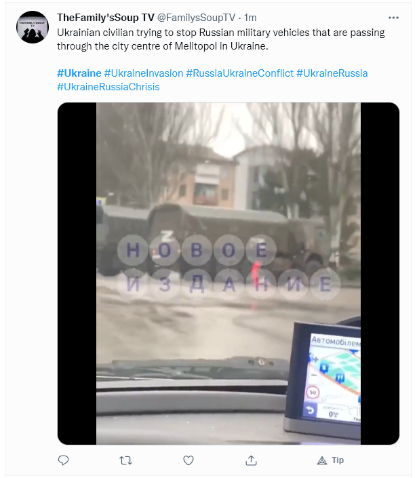Click the Tip triangle icon
The width and height of the screenshot is (417, 478).
pos(321,460)
